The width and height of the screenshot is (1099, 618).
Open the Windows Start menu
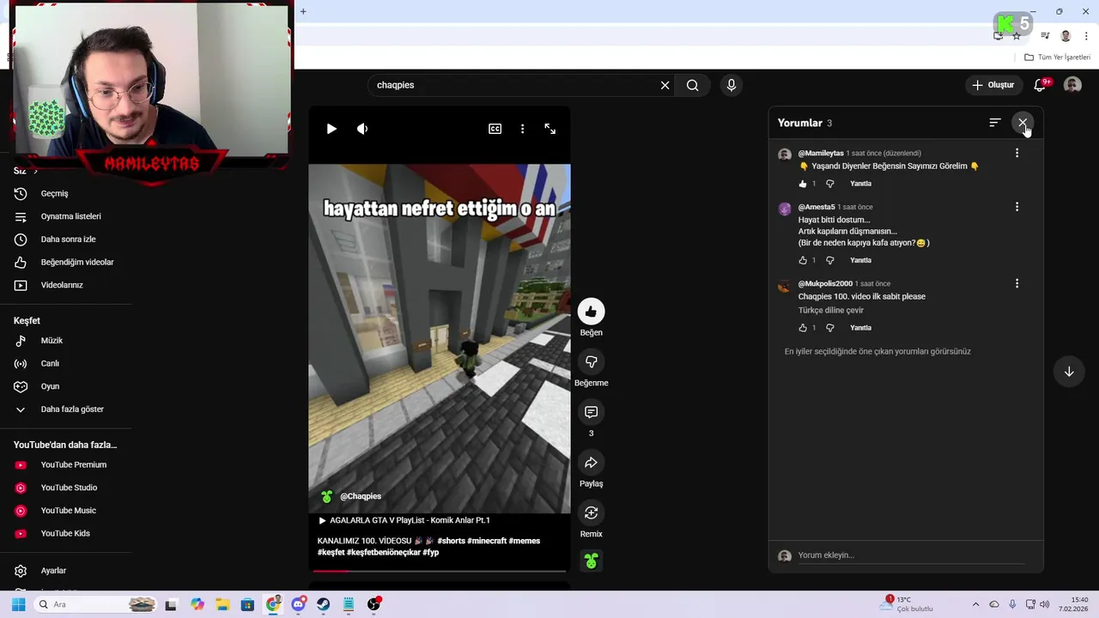tap(18, 604)
